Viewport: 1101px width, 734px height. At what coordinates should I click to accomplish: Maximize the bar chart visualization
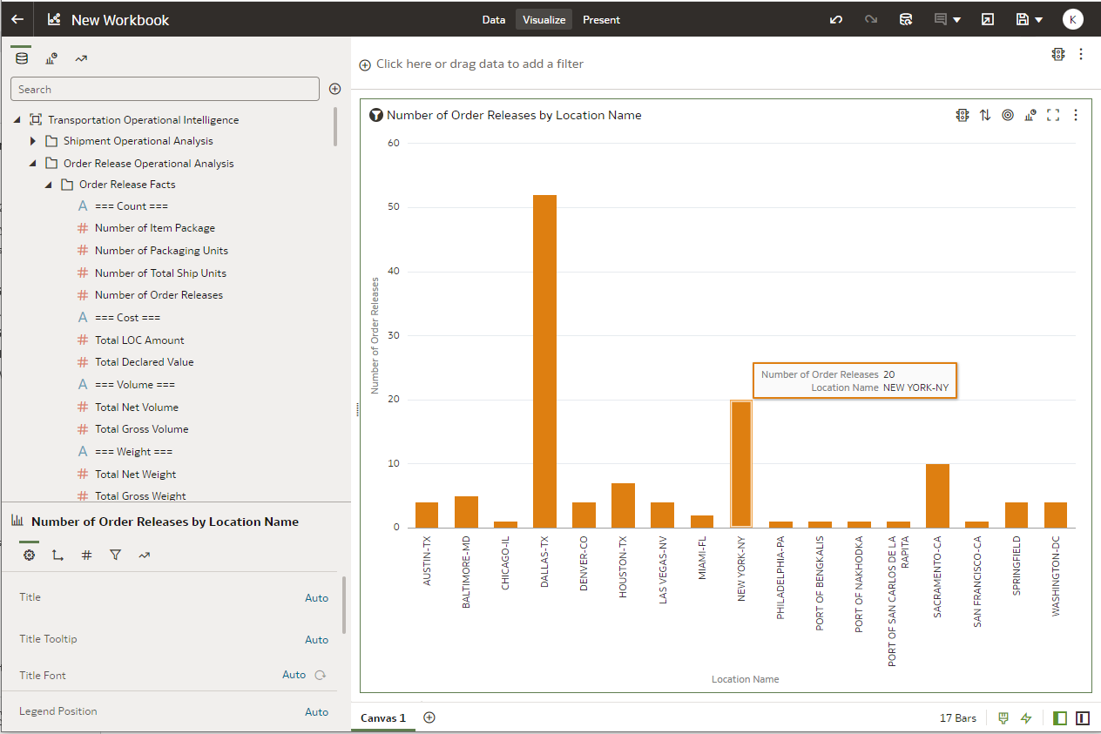(1053, 115)
